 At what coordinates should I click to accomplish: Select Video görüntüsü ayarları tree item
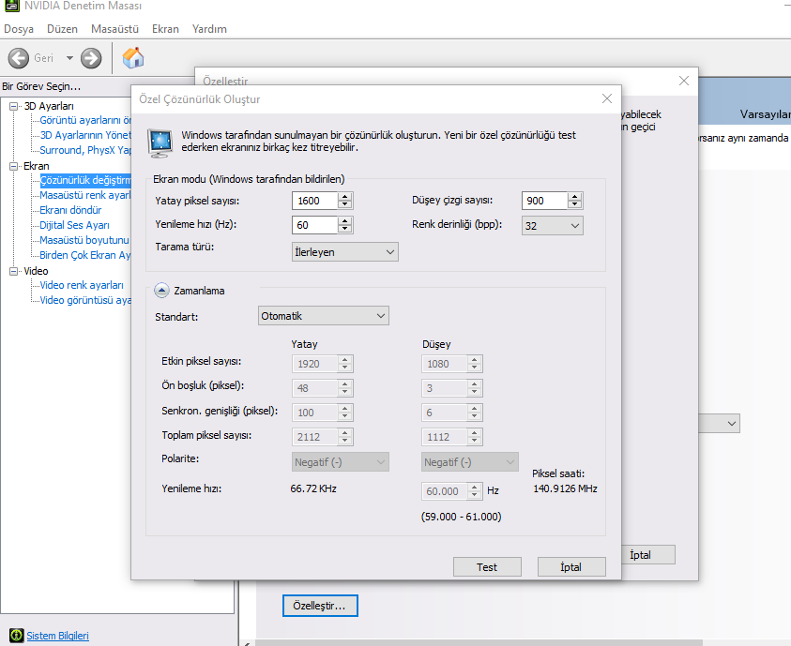(85, 300)
